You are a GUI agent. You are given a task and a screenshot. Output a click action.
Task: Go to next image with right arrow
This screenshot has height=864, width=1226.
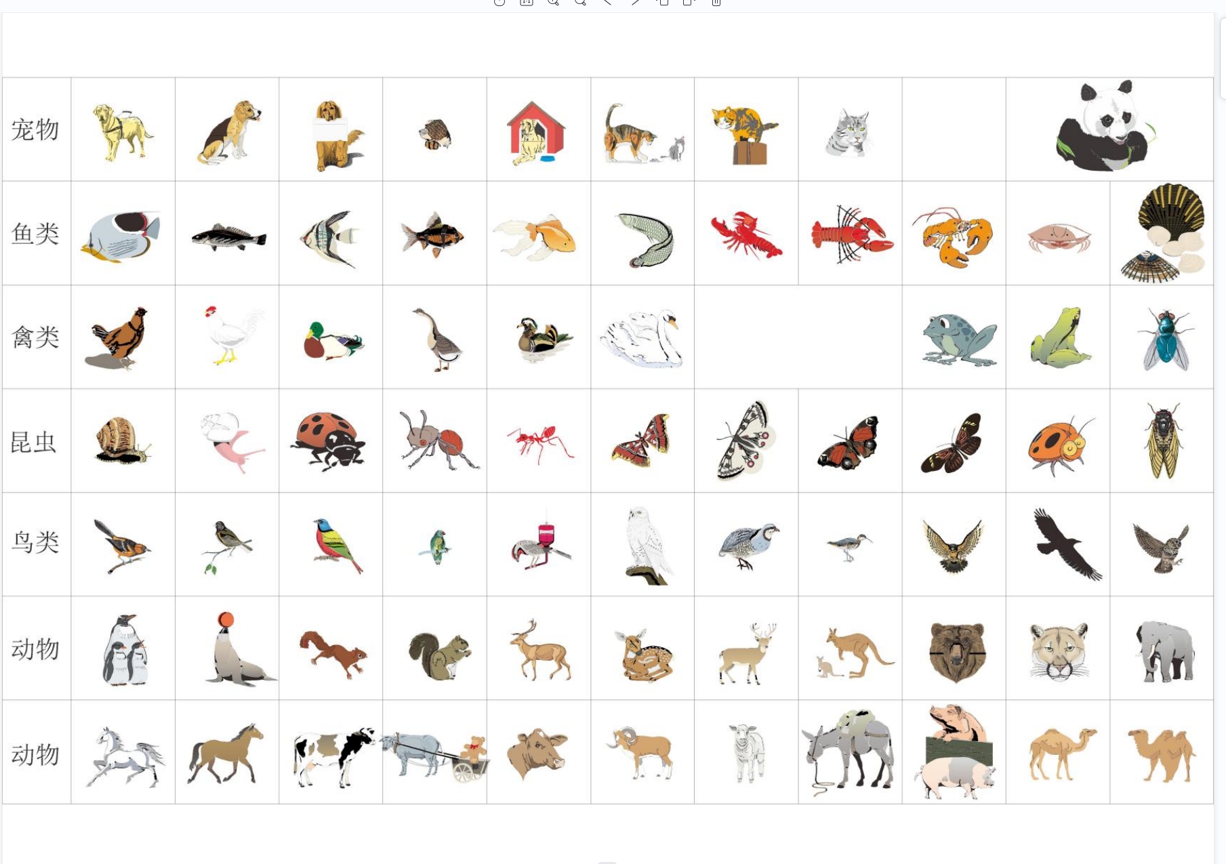635,2
